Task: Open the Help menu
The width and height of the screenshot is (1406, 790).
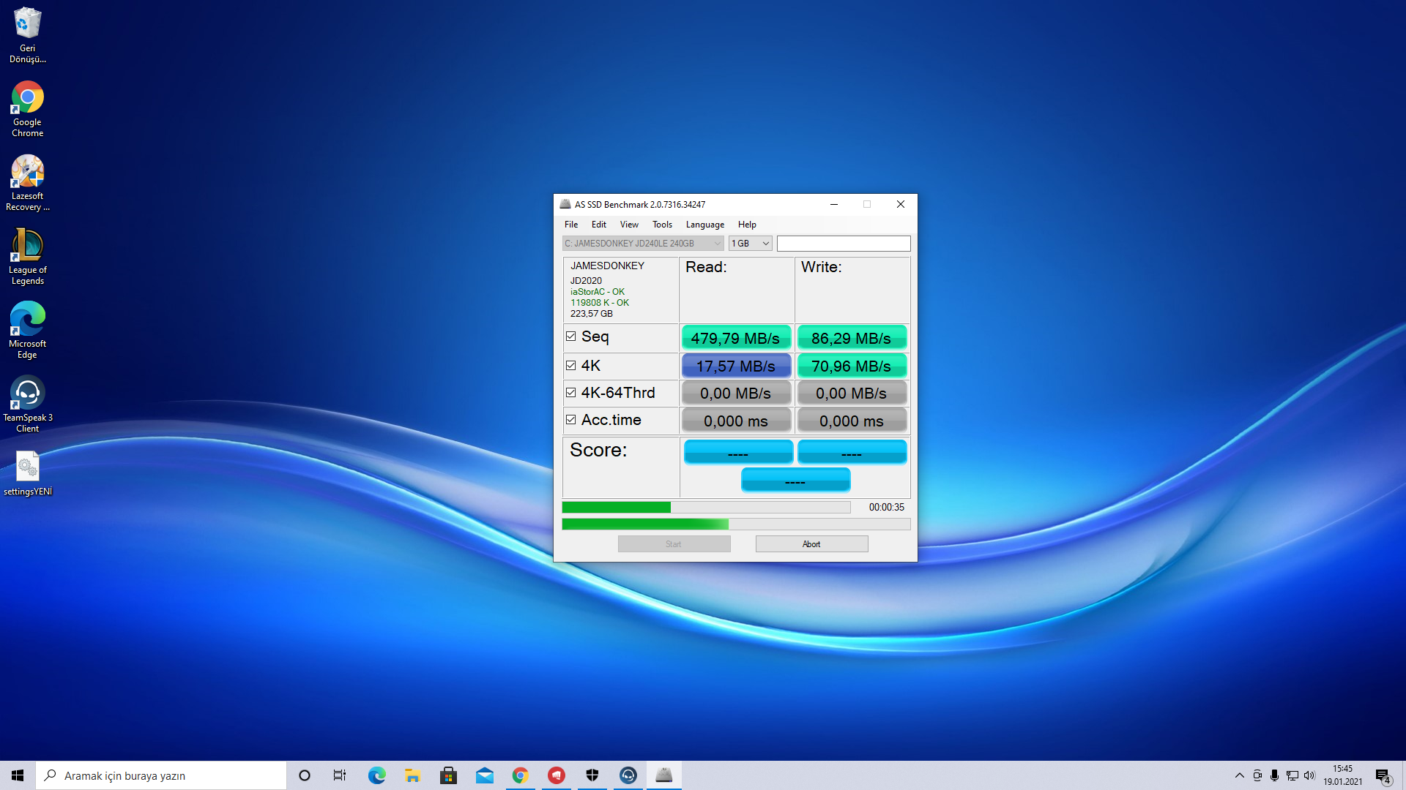Action: pos(747,225)
